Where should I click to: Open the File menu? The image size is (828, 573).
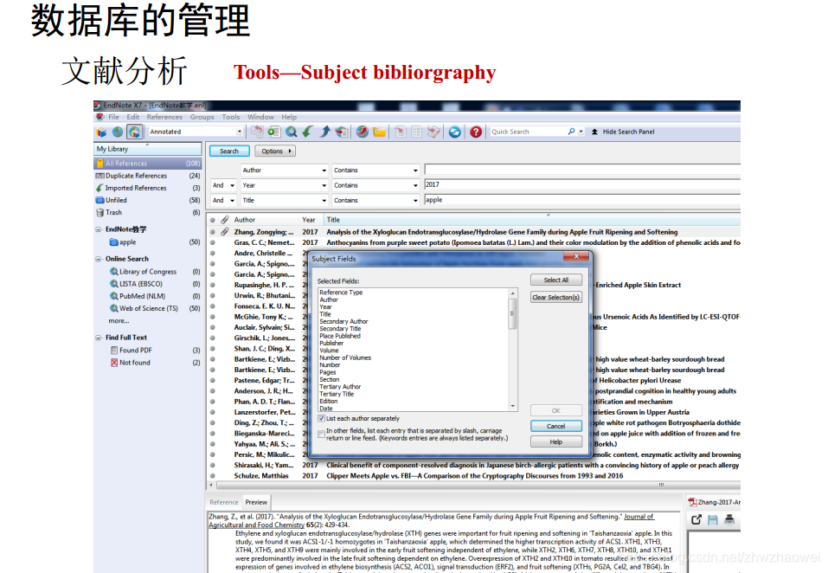tap(113, 117)
